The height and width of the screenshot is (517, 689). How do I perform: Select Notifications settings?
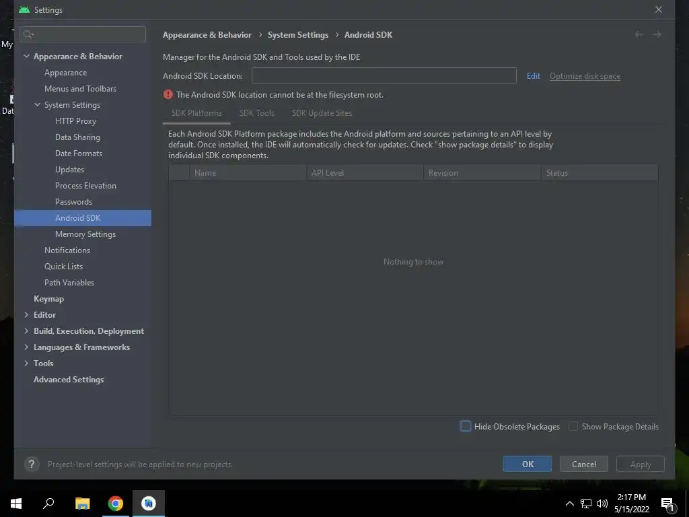(67, 250)
